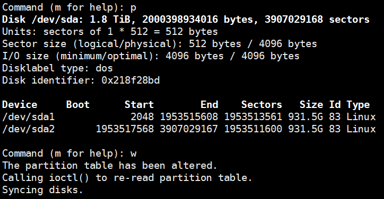384x199 pixels.
Task: Click the Size column header
Action: [311, 105]
